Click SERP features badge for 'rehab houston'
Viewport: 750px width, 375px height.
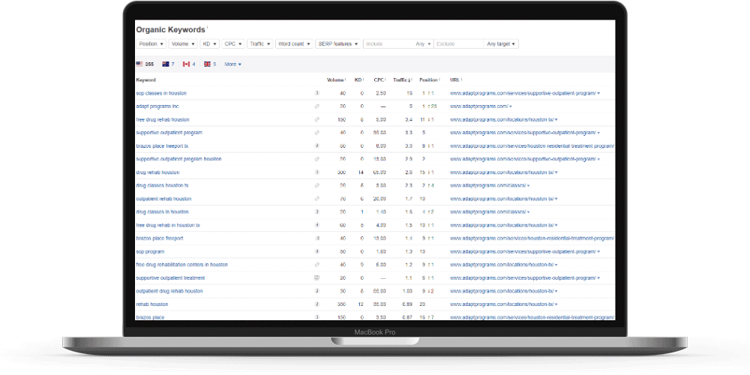pyautogui.click(x=316, y=304)
